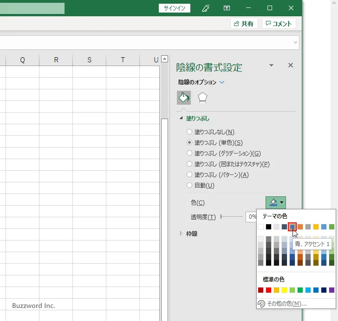338x321 pixels.
Task: Pick the yellow standard color swatch
Action: point(284,290)
